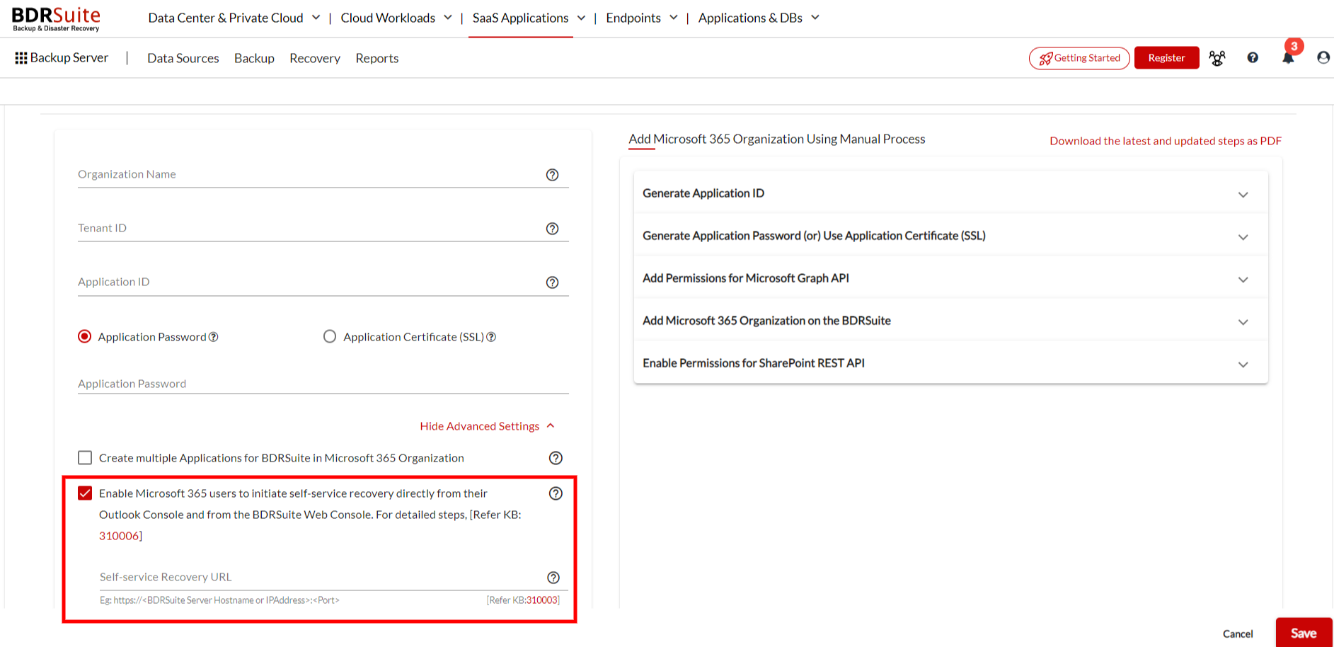Check Create multiple Applications for BDRSuite
This screenshot has height=647, width=1334.
coord(85,458)
